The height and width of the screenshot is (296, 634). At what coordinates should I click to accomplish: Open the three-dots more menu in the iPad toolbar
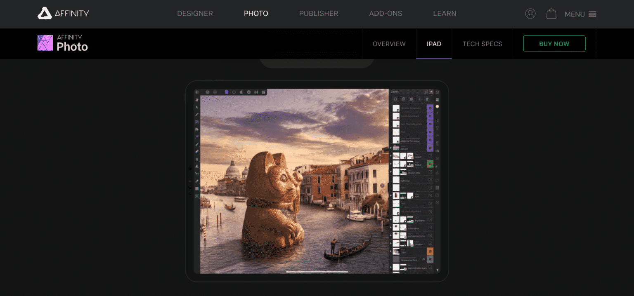[215, 92]
